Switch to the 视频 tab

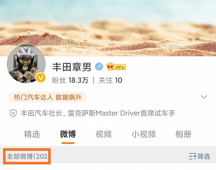(x=104, y=134)
